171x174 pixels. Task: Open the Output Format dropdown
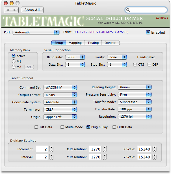(x=60, y=95)
